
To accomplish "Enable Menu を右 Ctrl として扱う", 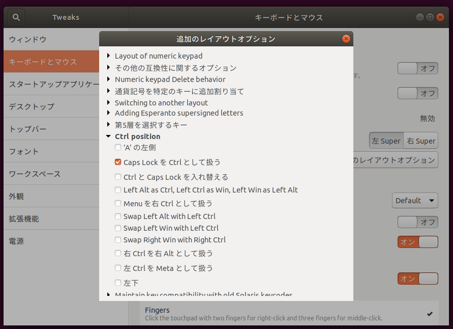I will point(118,202).
